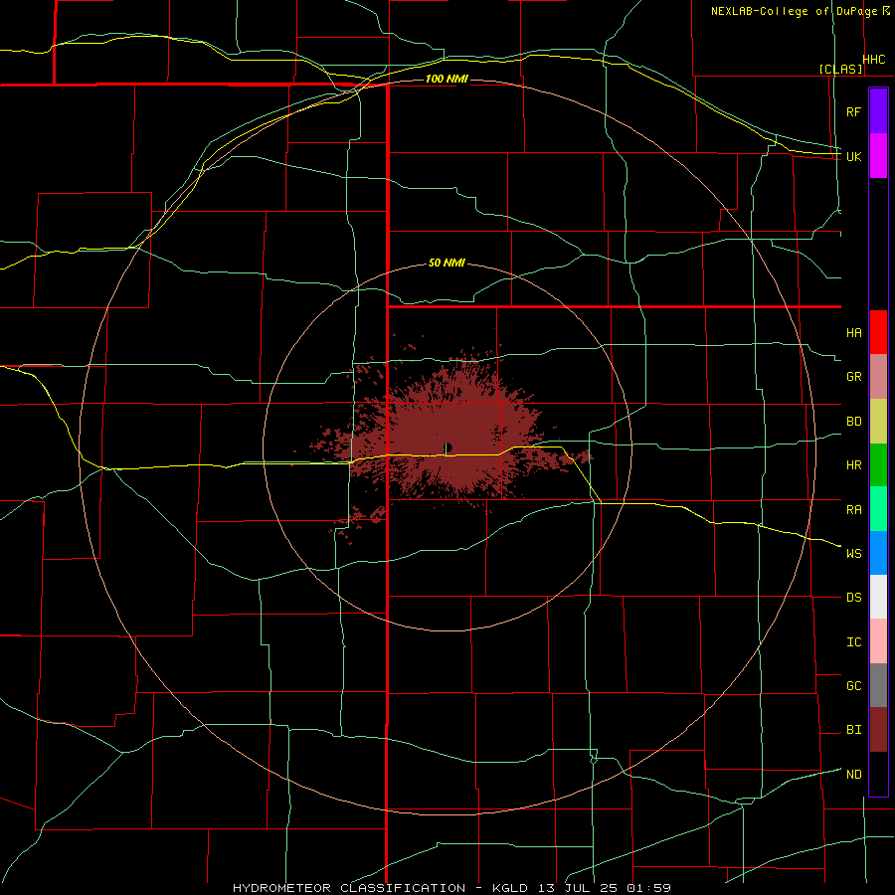The width and height of the screenshot is (895, 895).
Task: Click the white DS legend swatch
Action: 878,597
